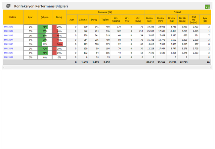Open the MAKINA1 link
Screen dimensions: 215x149
coord(9,27)
